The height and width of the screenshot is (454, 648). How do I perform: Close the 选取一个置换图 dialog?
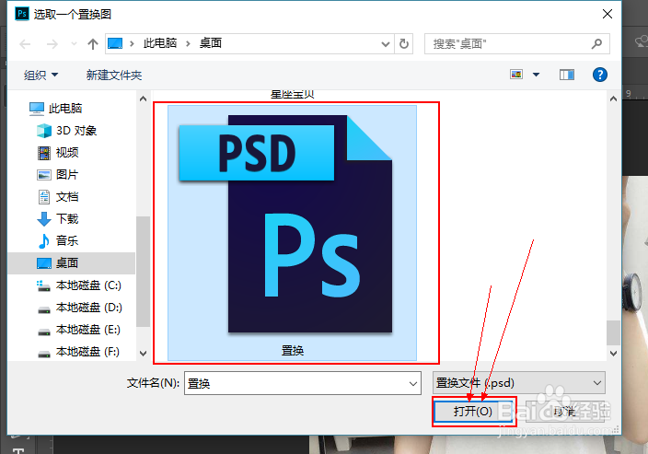pyautogui.click(x=607, y=14)
